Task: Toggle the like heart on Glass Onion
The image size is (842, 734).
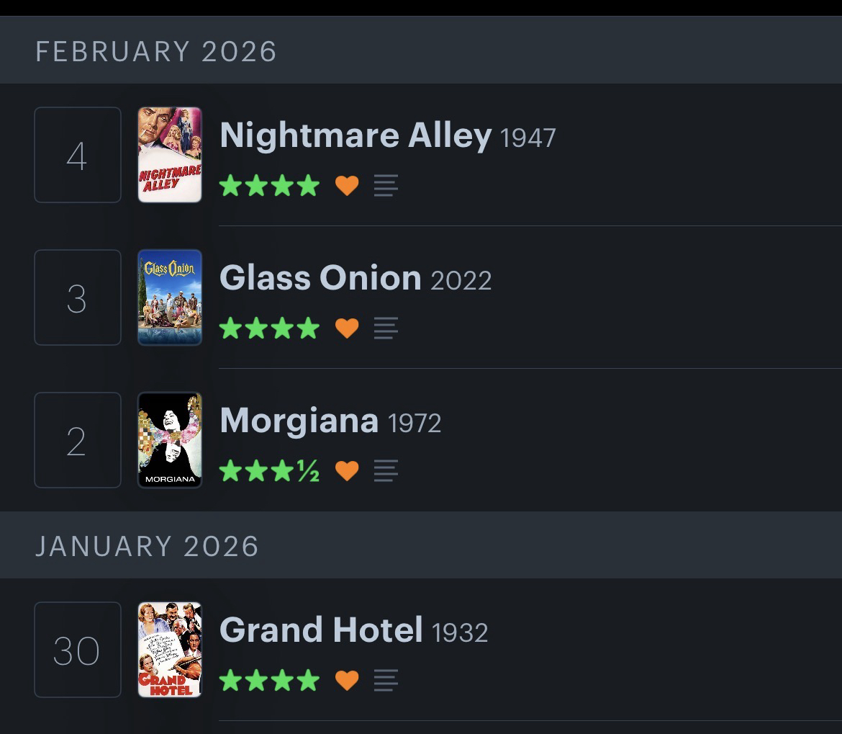Action: click(347, 328)
